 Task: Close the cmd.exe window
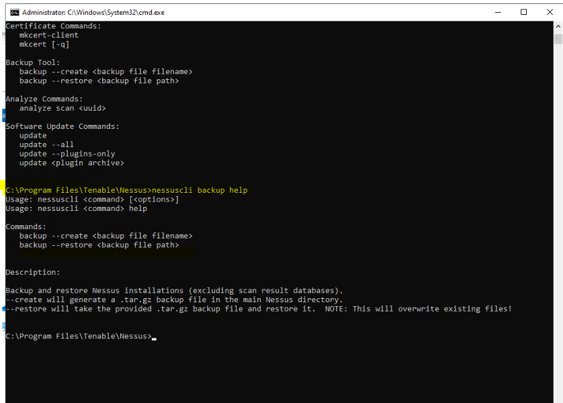pos(550,12)
